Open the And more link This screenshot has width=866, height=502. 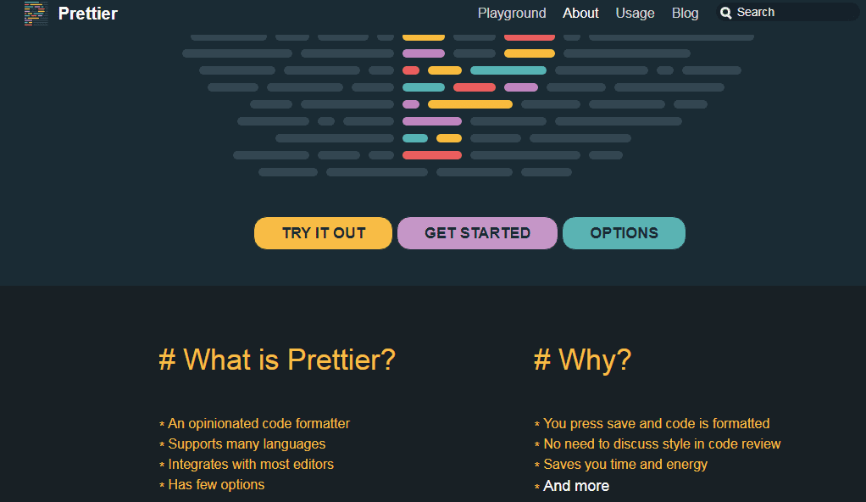(576, 486)
